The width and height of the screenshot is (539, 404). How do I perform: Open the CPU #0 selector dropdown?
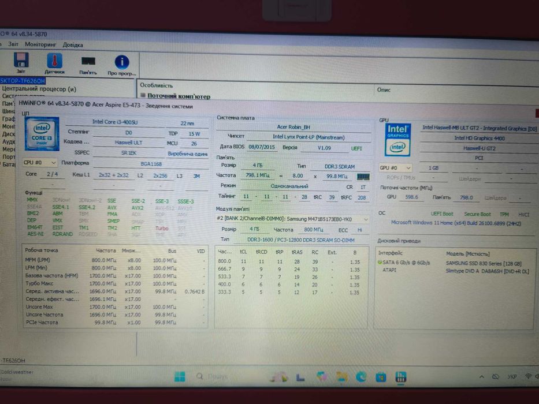(x=39, y=163)
